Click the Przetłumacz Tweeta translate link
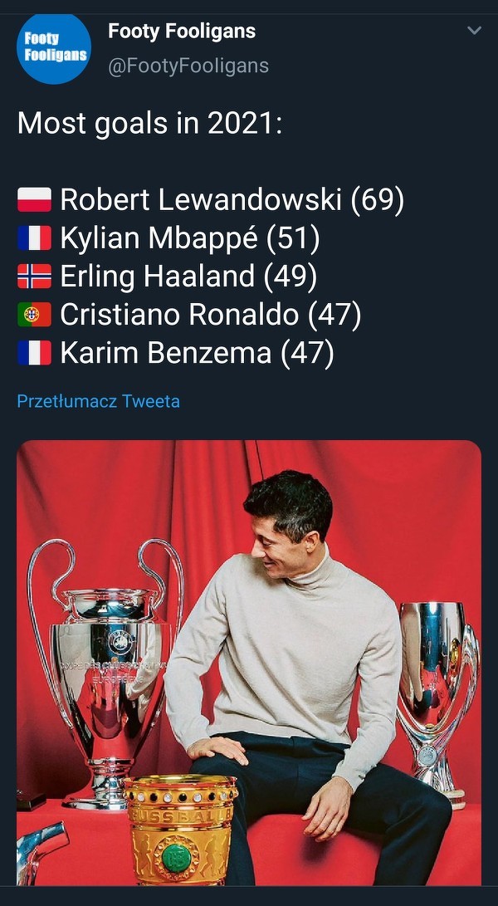This screenshot has width=498, height=906. click(98, 401)
